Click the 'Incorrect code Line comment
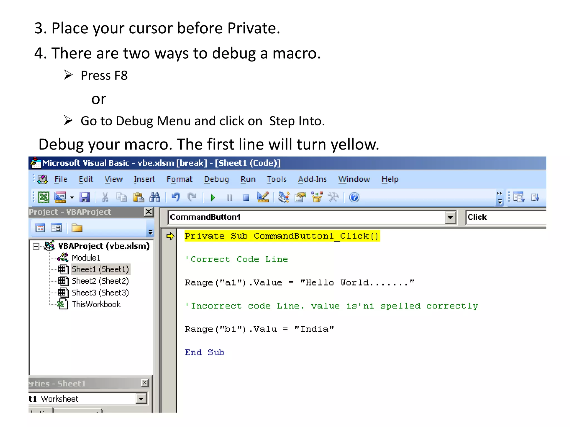This screenshot has height=427, width=570. (x=331, y=306)
